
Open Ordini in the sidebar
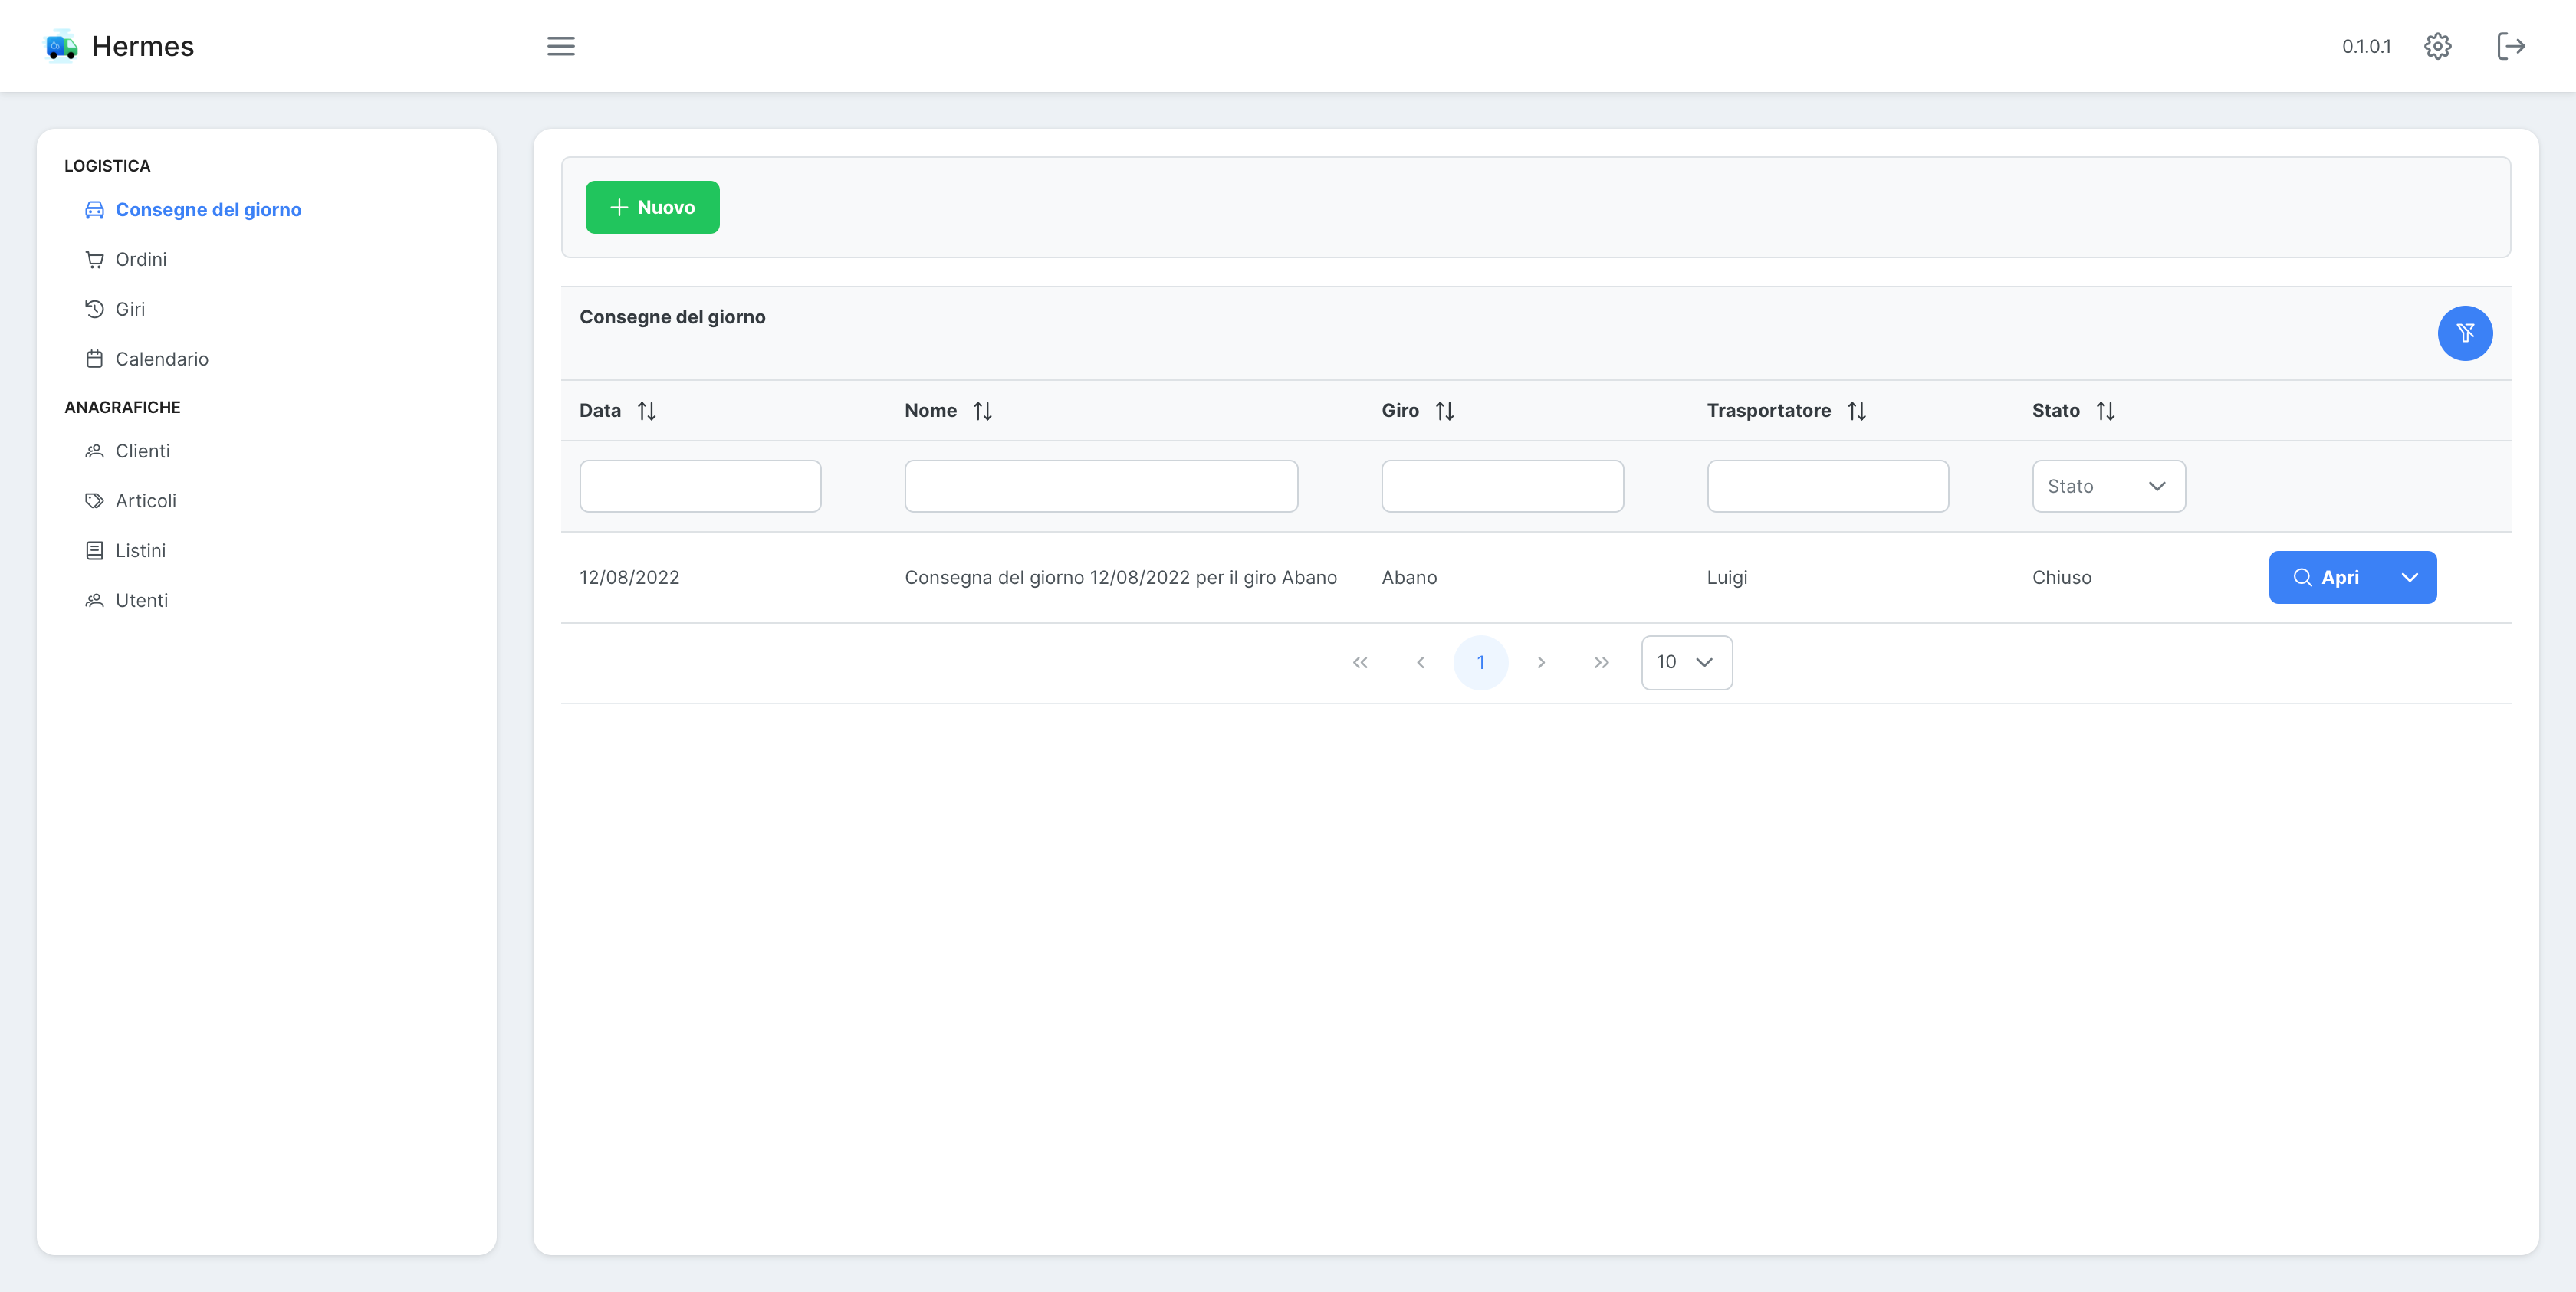coord(140,260)
